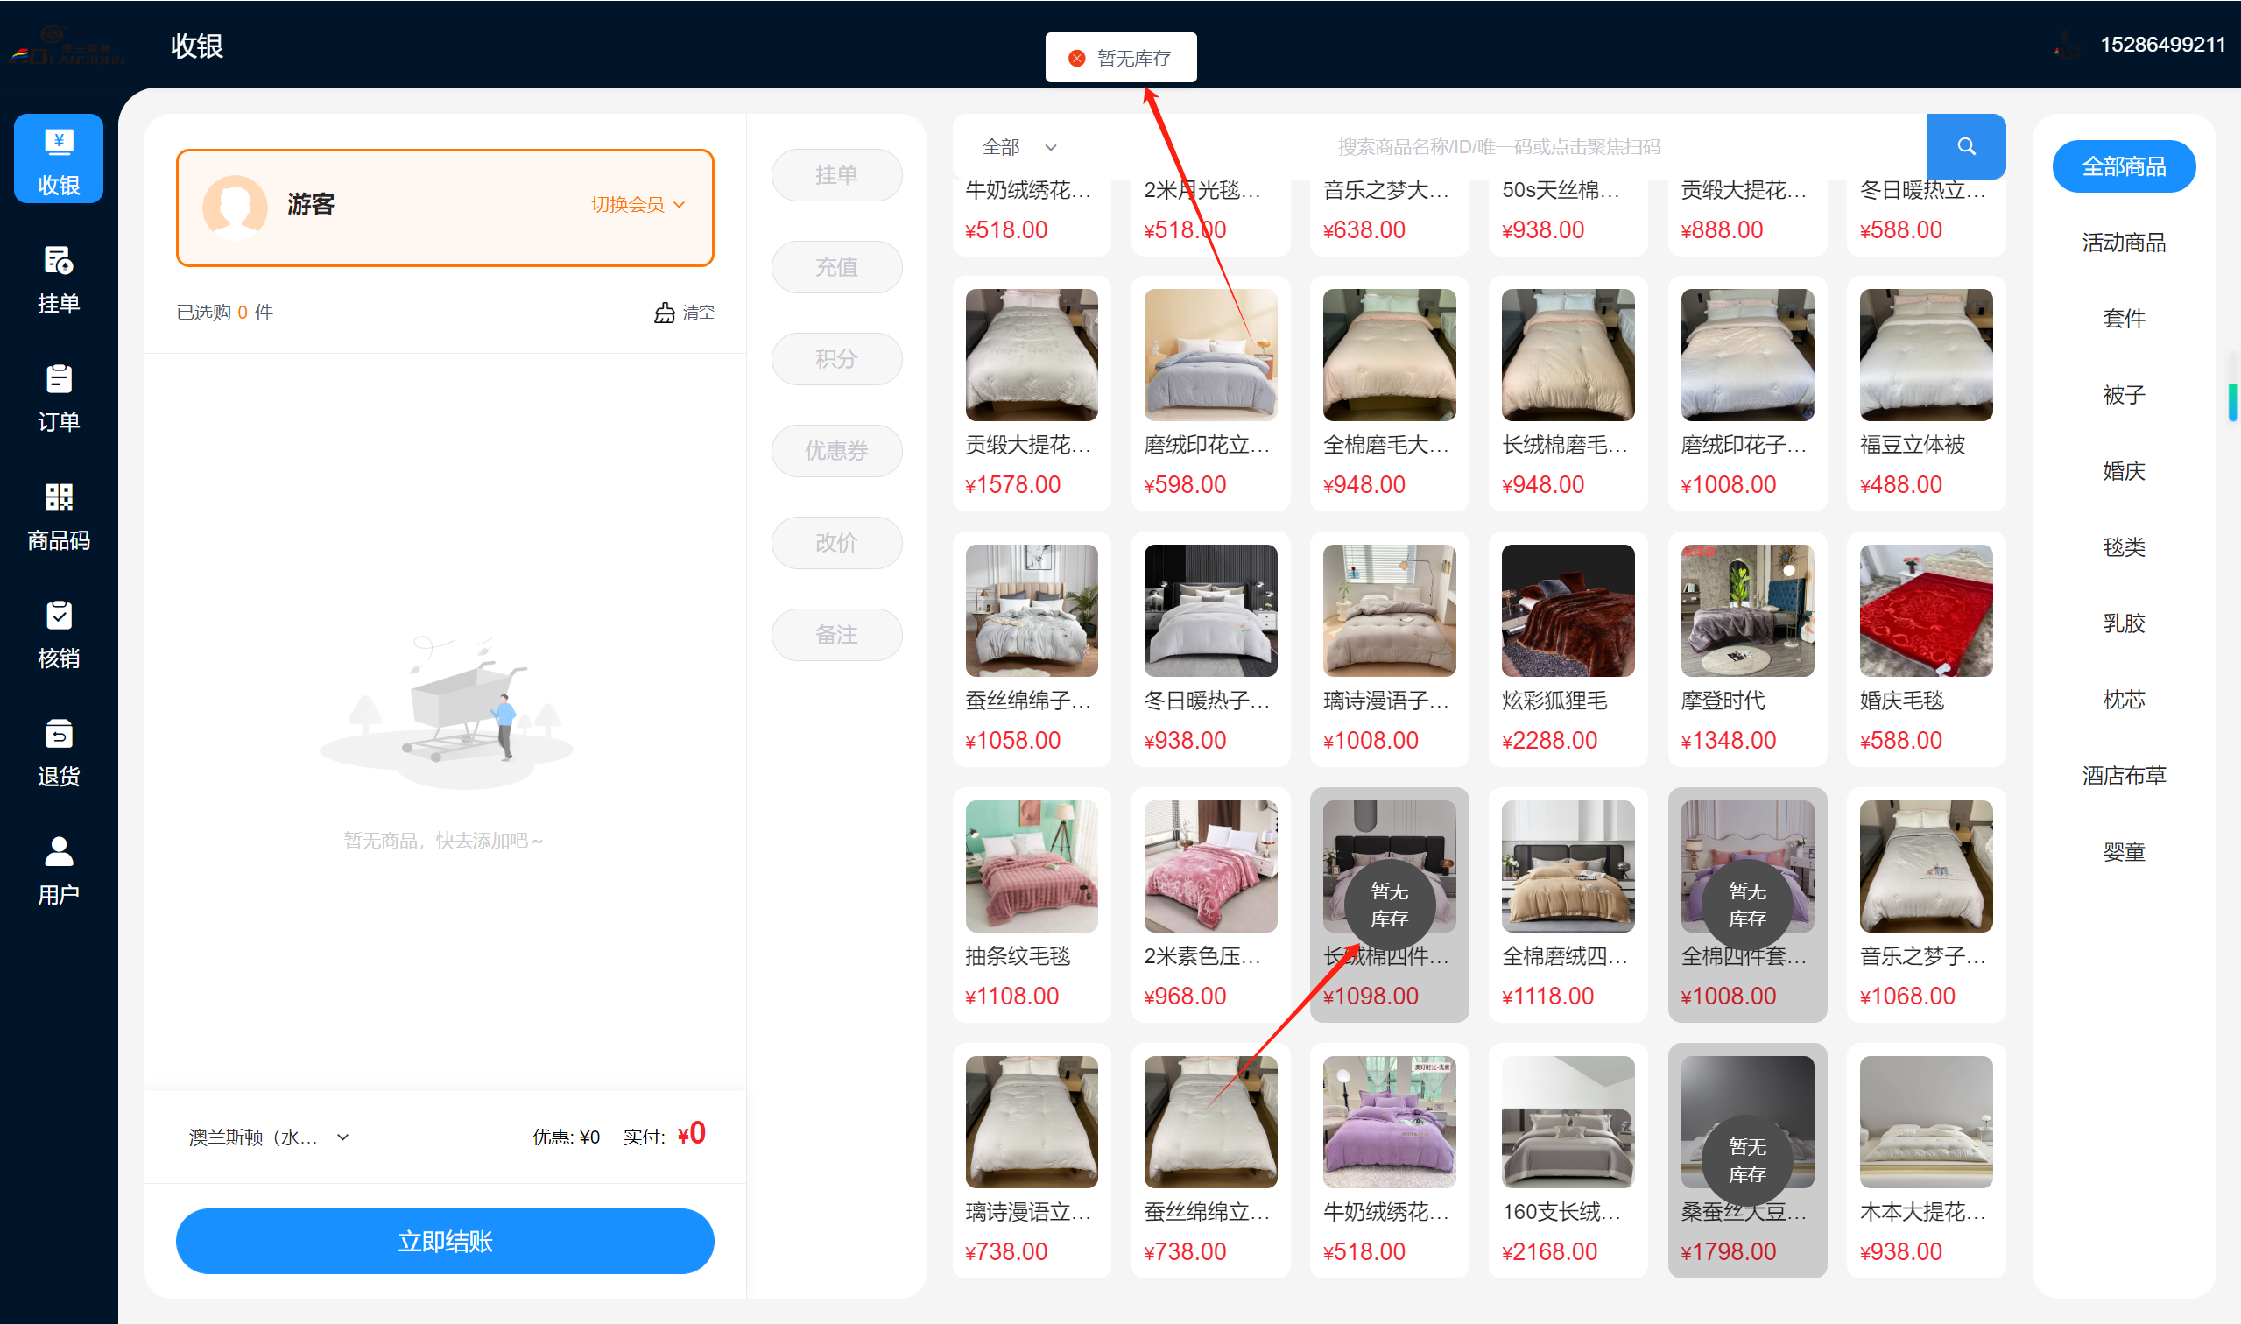
Task: Click out-of-stock 全棉四件套 ¥1008.00 product
Action: click(1747, 905)
